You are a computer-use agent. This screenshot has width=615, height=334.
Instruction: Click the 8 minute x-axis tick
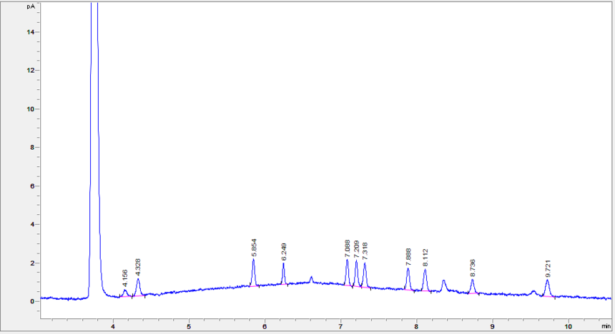[x=416, y=325]
